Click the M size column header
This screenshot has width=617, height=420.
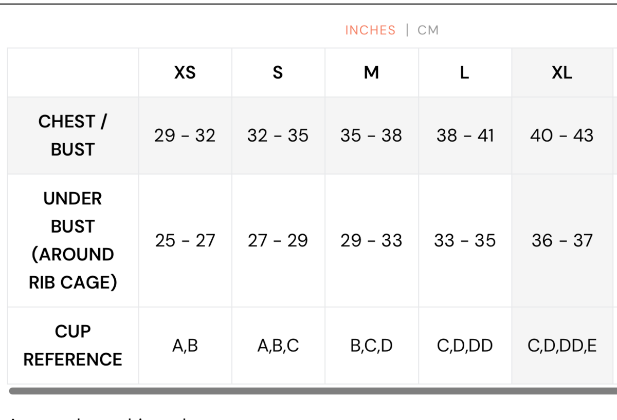coord(371,73)
